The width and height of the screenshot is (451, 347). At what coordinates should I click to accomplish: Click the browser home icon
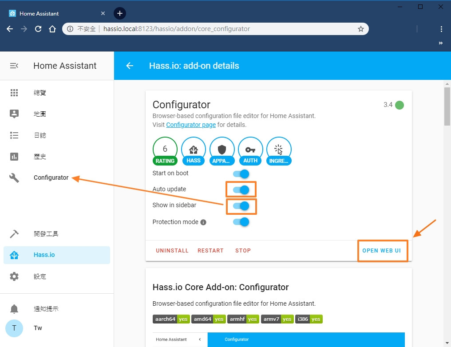pos(52,29)
